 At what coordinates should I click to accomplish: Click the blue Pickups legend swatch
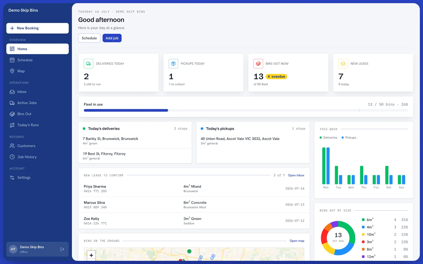343,138
